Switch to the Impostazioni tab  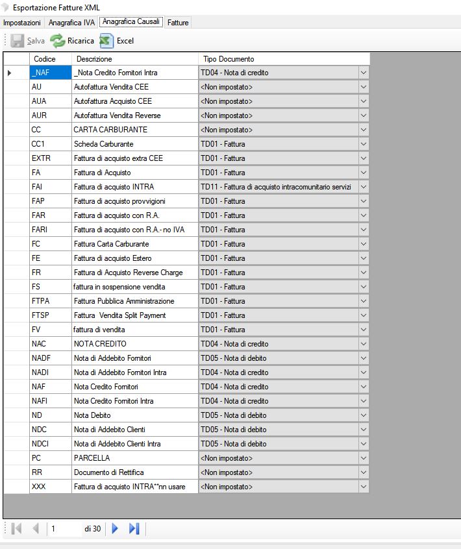[22, 23]
